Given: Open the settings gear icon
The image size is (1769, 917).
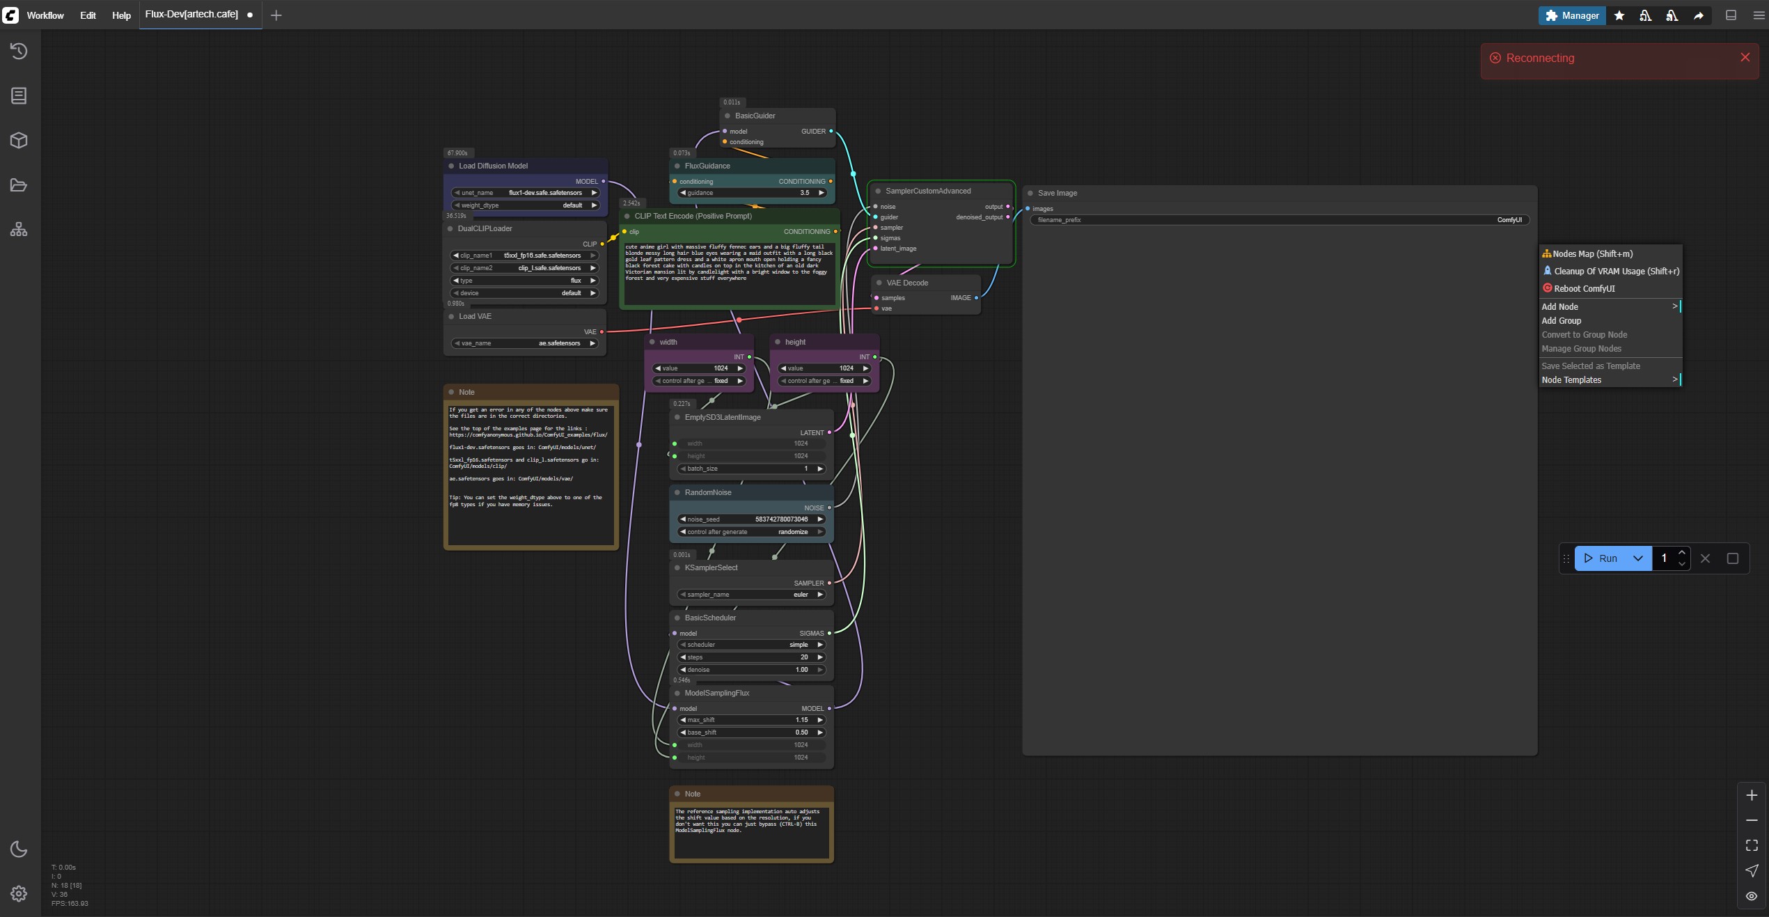Looking at the screenshot, I should pyautogui.click(x=19, y=893).
